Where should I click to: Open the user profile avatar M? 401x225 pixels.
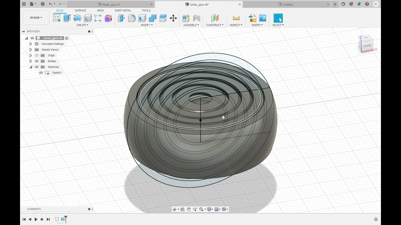point(376,4)
